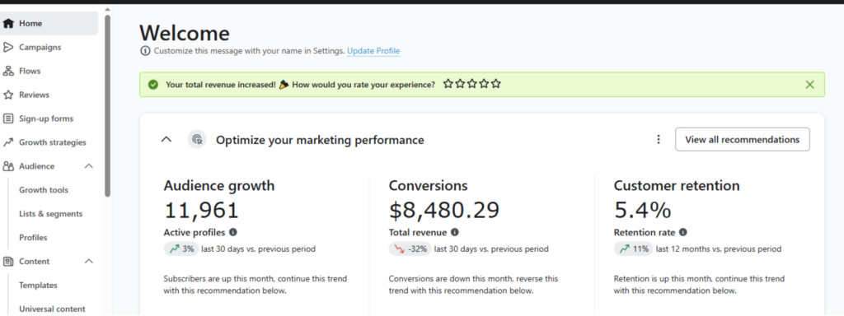The width and height of the screenshot is (844, 316).
Task: Rate experience with fifth star
Action: click(x=495, y=84)
